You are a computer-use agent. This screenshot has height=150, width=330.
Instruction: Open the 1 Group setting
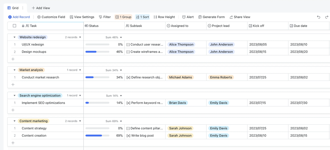123,17
